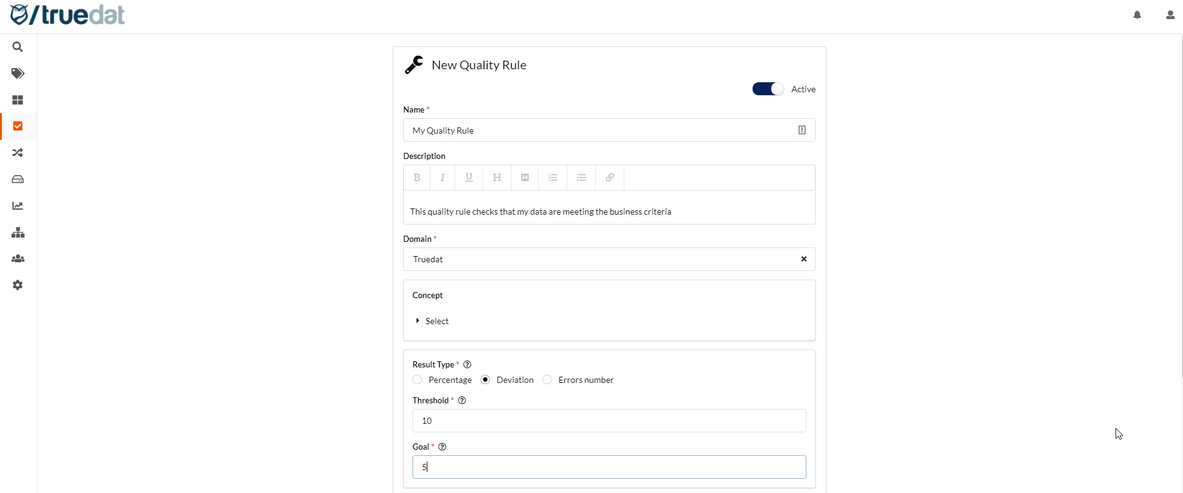
Task: Open the line chart sidebar icon
Action: [x=18, y=206]
